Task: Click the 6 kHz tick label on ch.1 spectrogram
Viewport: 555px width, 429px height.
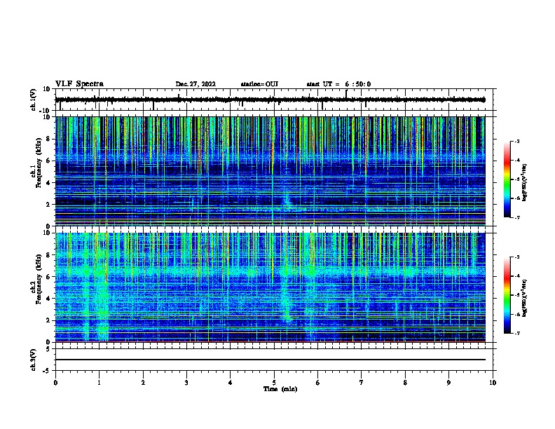Action: (x=48, y=161)
